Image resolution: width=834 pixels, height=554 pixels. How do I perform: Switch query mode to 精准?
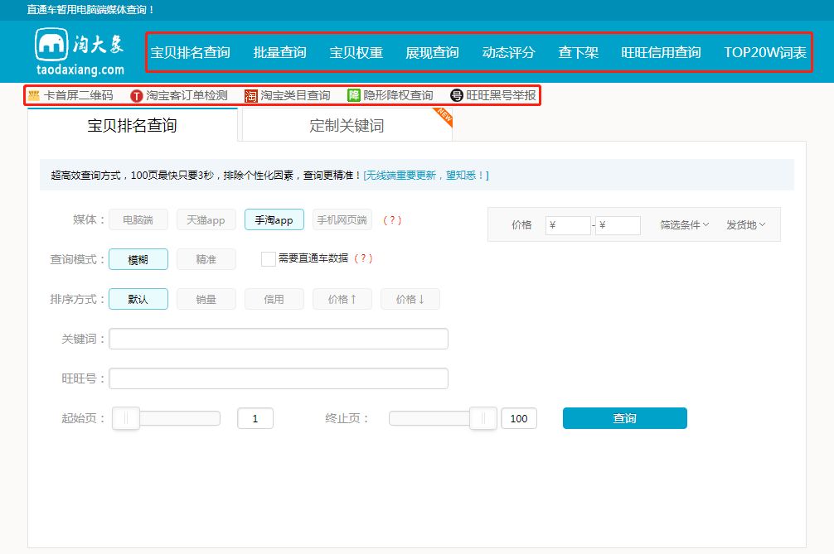click(206, 259)
